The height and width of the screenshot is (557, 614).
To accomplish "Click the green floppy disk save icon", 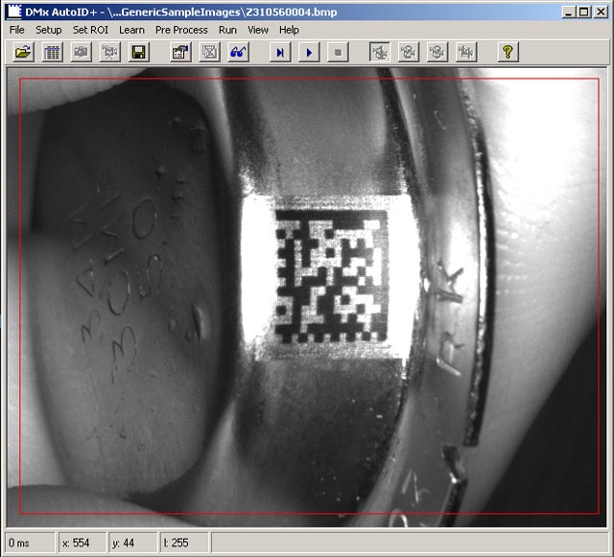I will point(138,52).
